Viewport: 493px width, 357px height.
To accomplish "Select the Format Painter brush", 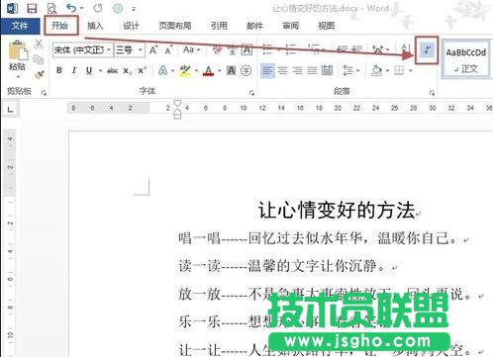I will (x=39, y=74).
